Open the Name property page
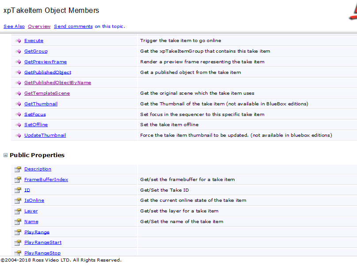 (31, 222)
